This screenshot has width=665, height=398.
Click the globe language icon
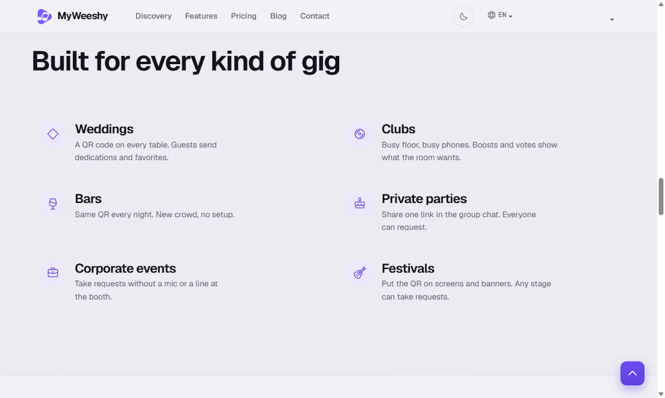coord(491,15)
